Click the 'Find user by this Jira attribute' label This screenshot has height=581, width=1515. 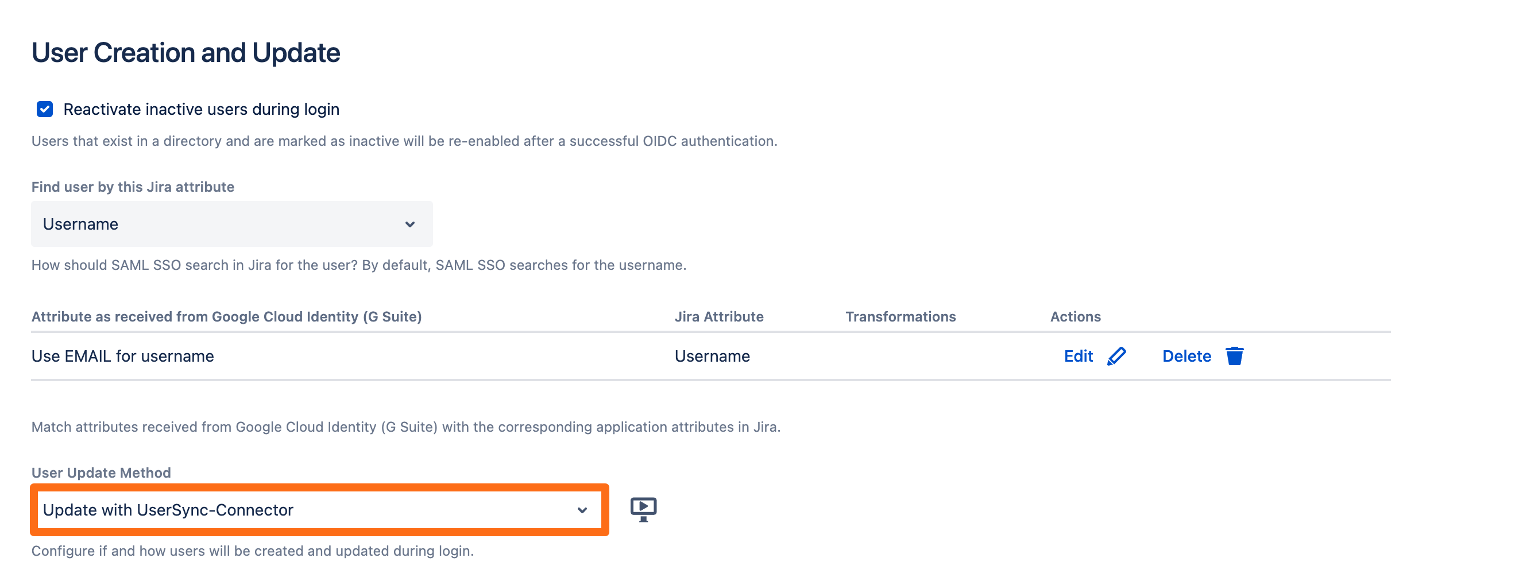click(132, 187)
